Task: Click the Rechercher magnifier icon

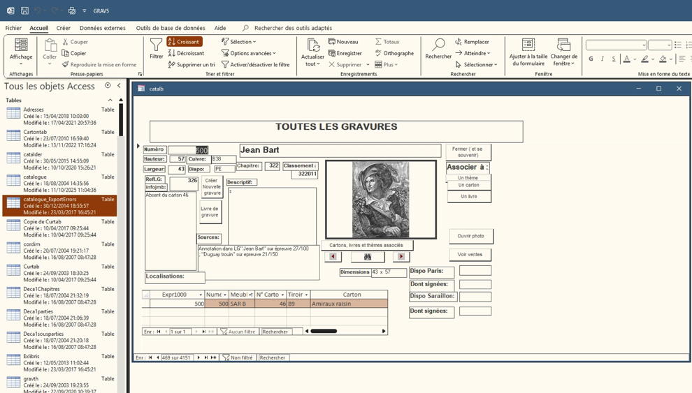Action: click(x=438, y=45)
